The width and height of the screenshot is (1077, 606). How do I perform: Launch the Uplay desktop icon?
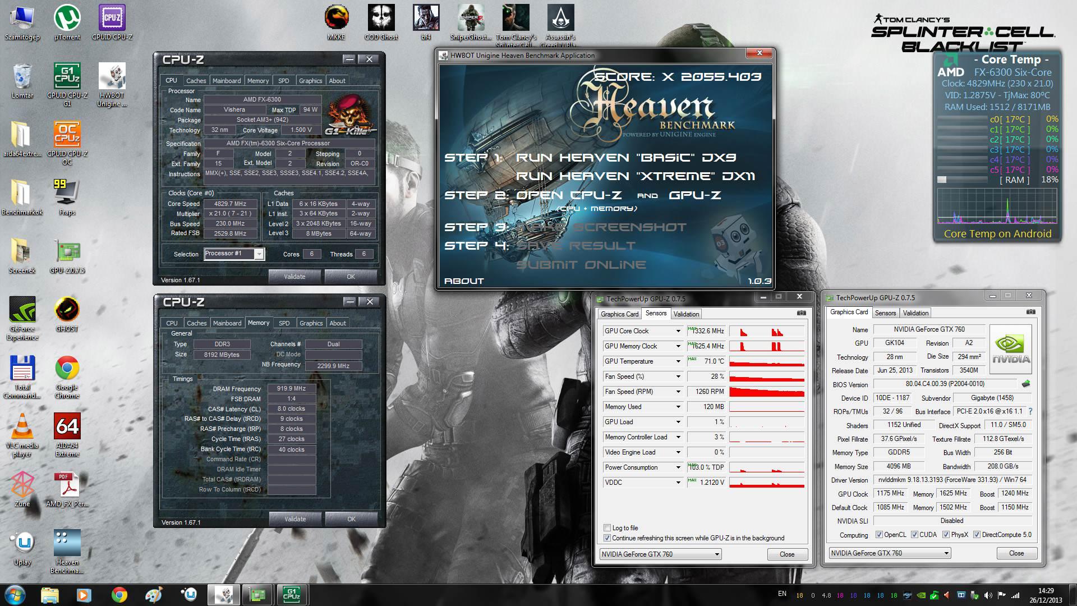22,547
